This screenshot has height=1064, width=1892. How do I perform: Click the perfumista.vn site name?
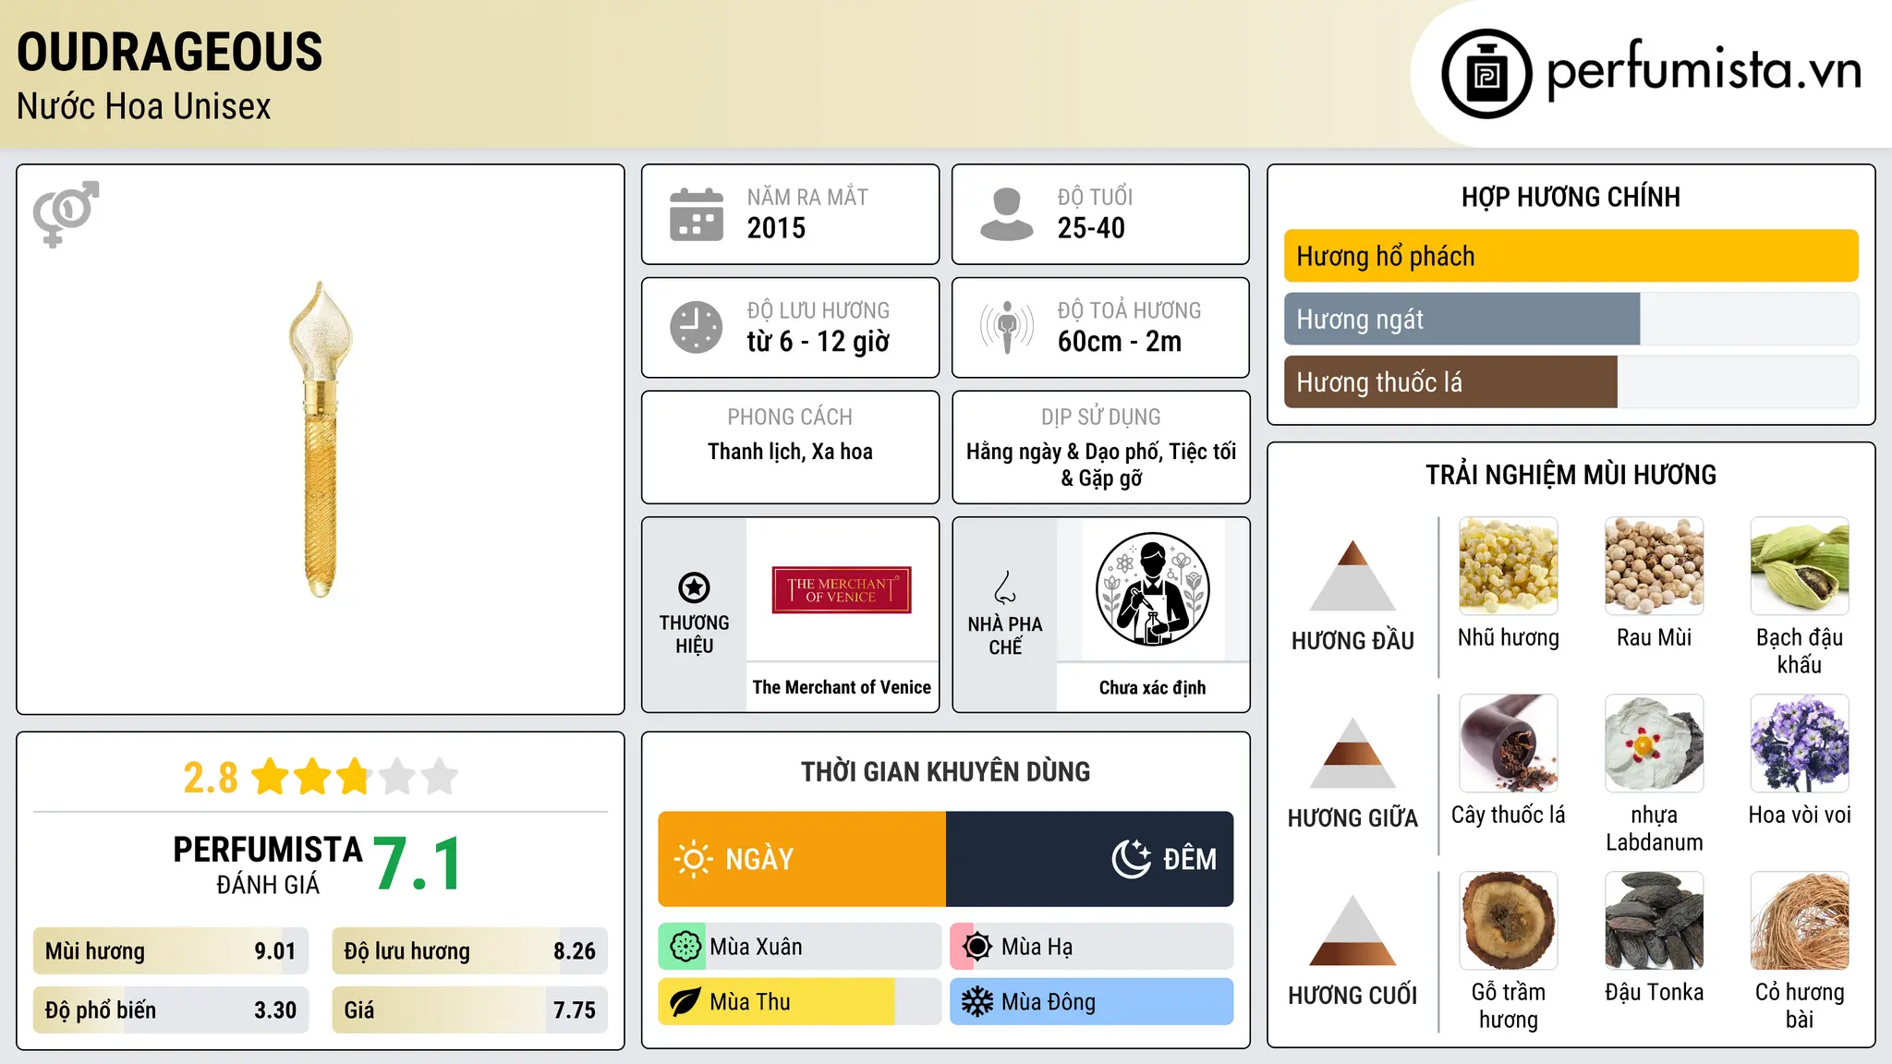point(1704,71)
